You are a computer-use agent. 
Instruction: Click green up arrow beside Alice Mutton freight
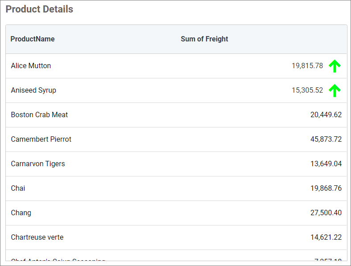[x=334, y=66]
